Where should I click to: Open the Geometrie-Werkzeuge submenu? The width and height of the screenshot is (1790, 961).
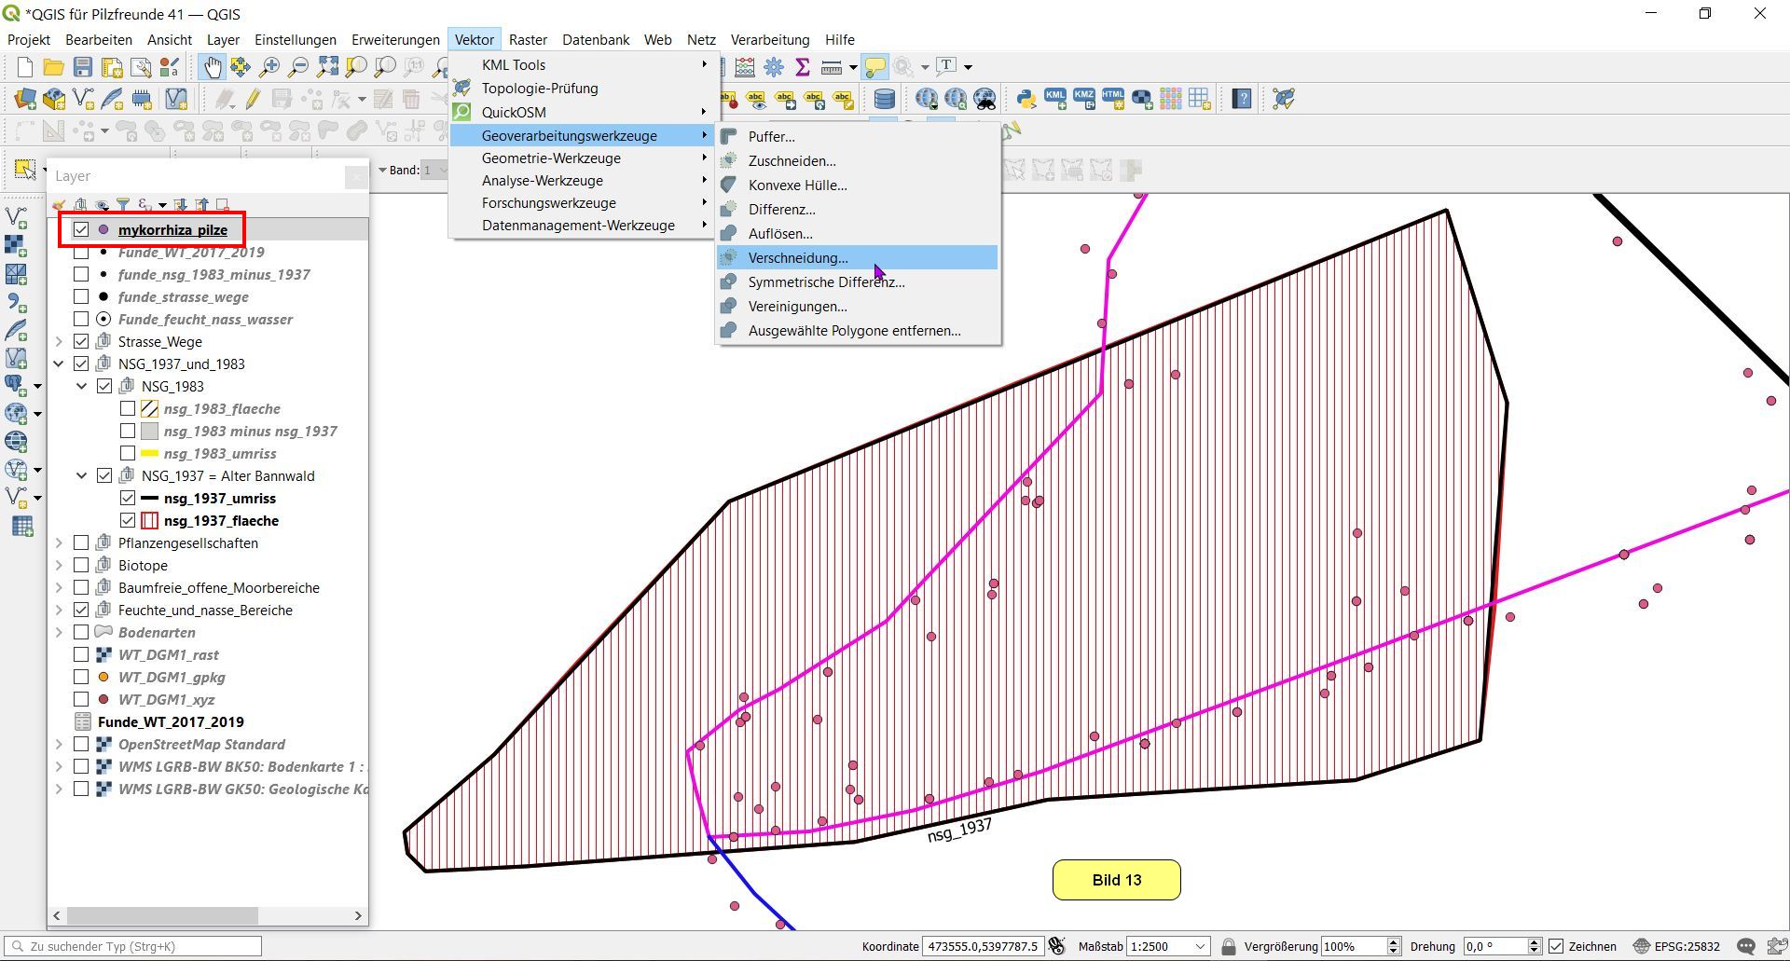[x=551, y=158]
